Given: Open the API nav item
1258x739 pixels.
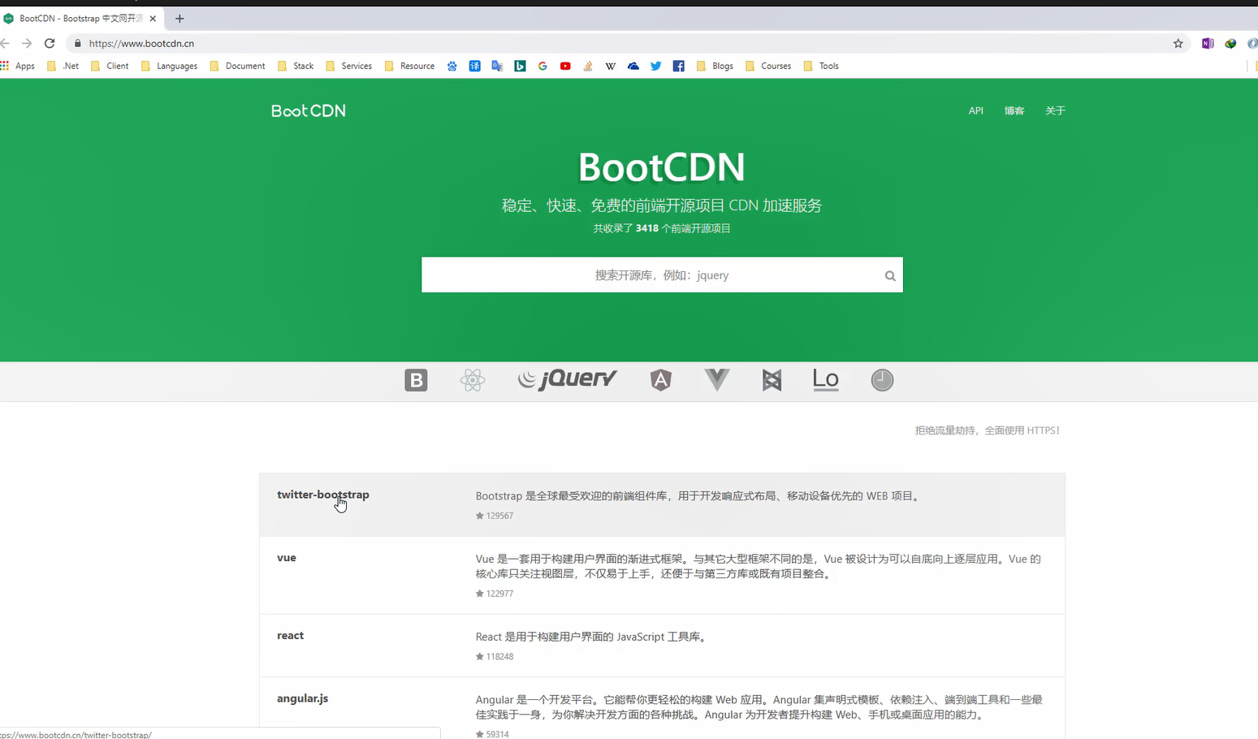Looking at the screenshot, I should tap(976, 110).
